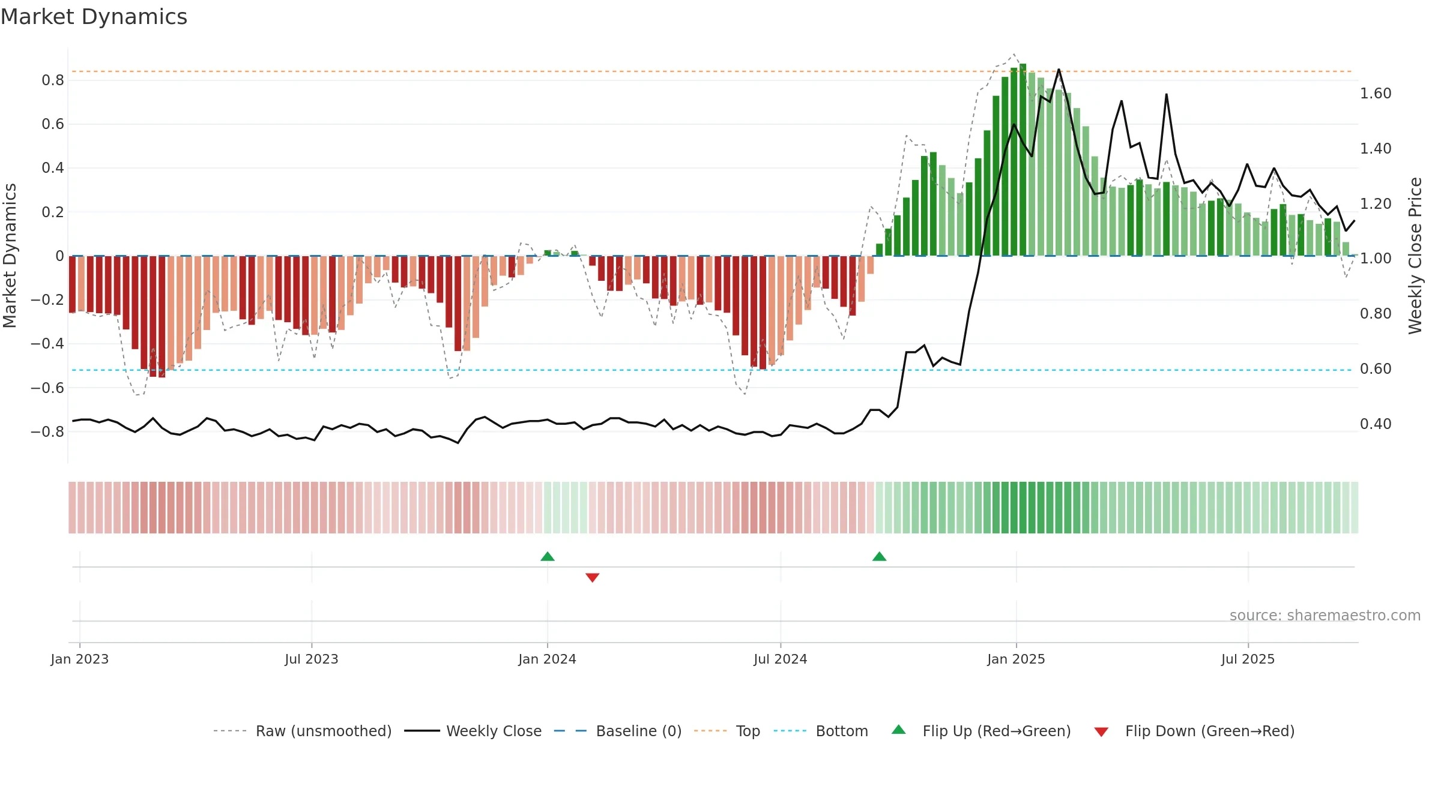This screenshot has height=810, width=1441.
Task: Toggle the Weekly Close legend entry
Action: pyautogui.click(x=473, y=731)
